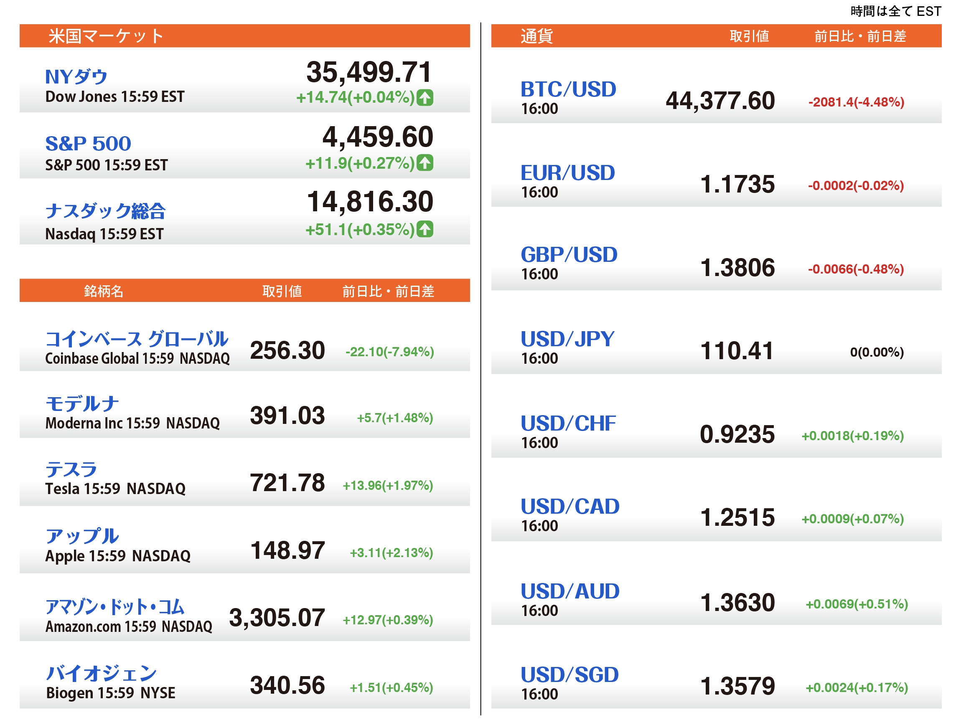This screenshot has height=725, width=961.
Task: Click the green up-arrow beside Nasdaq change
Action: click(425, 229)
